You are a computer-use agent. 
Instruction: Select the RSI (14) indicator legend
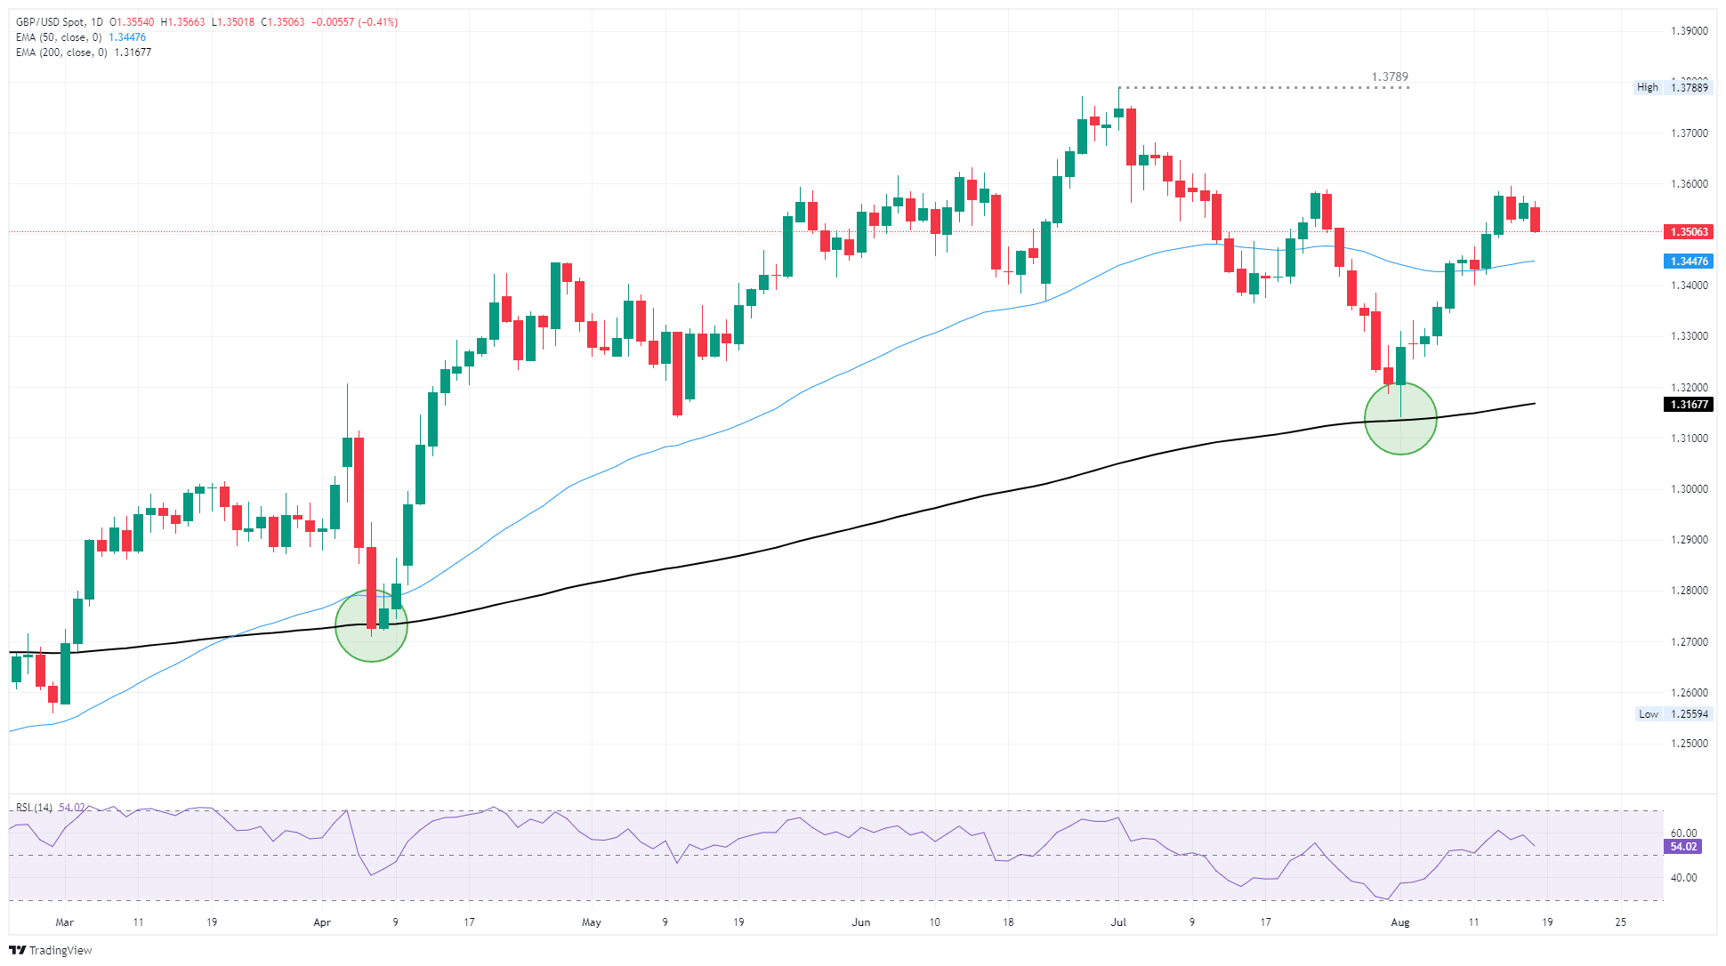pos(35,808)
